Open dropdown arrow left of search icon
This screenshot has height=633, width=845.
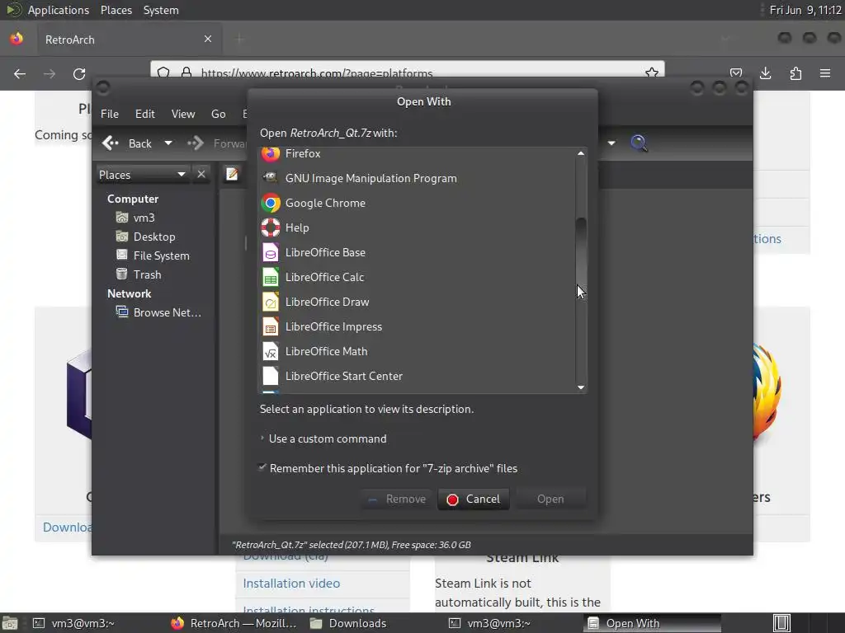611,143
